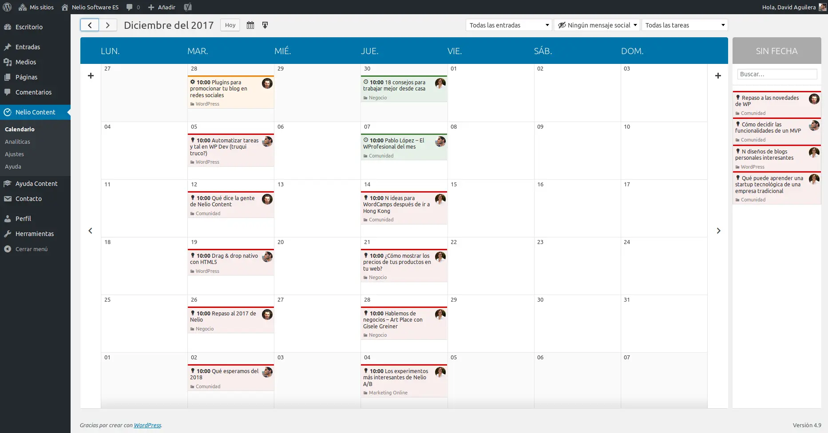Go to previous month with left arrow button

coord(90,25)
